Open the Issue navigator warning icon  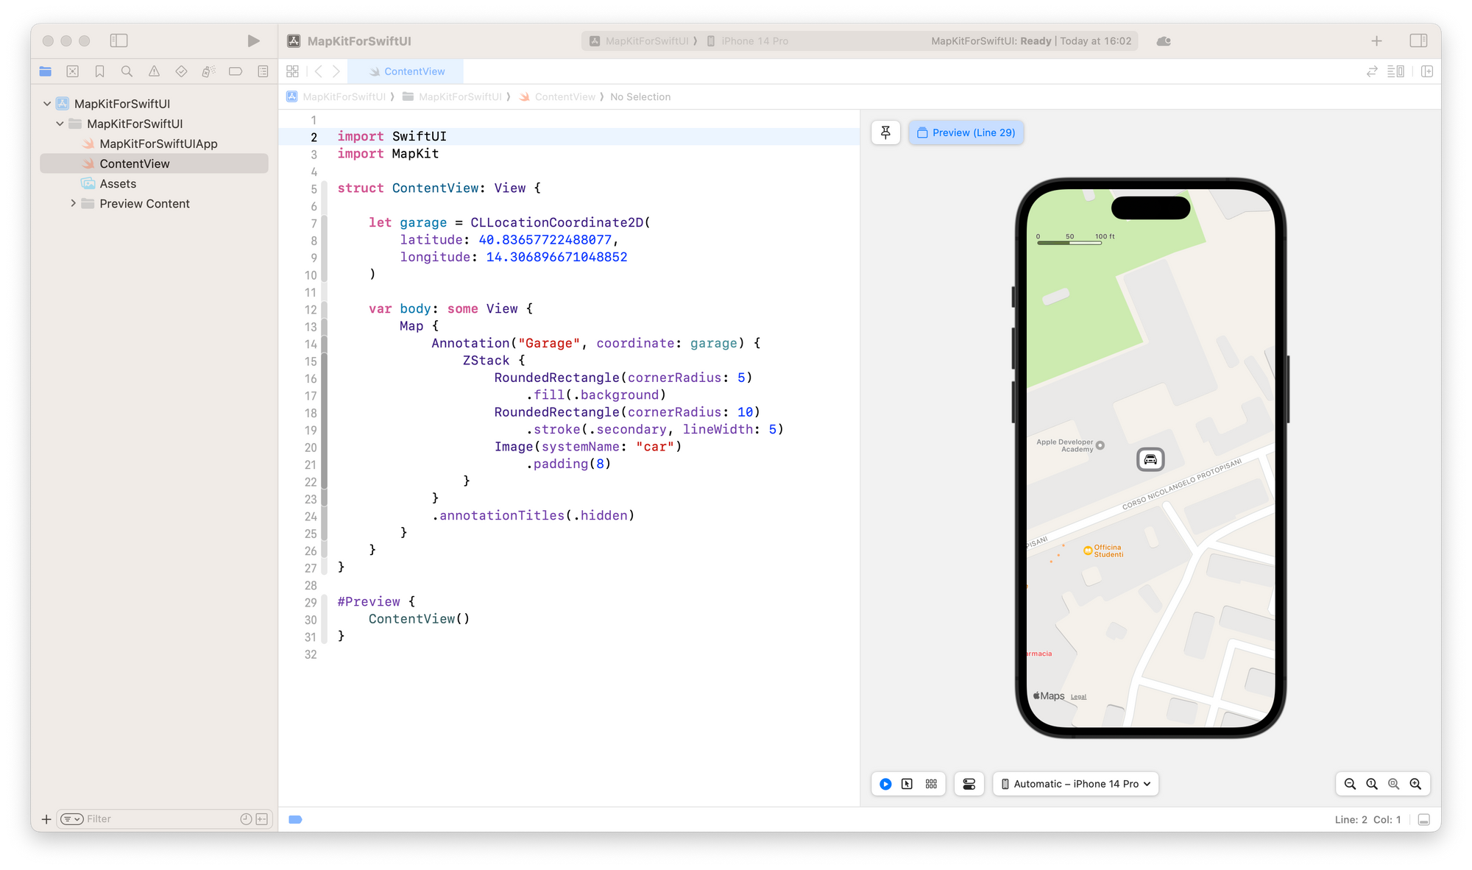point(154,71)
